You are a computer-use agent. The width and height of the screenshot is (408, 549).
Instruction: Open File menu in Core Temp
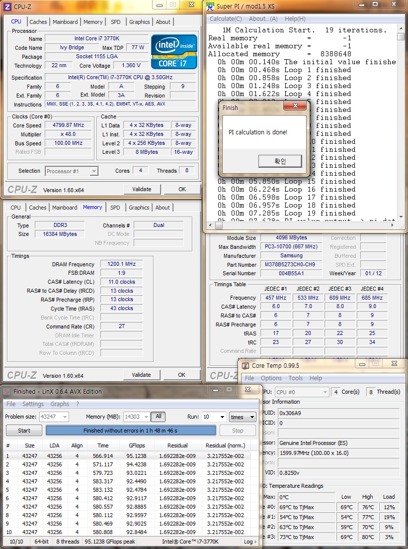249,378
